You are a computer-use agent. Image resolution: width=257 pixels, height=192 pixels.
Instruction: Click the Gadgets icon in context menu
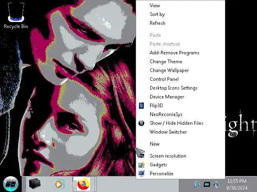click(x=141, y=165)
